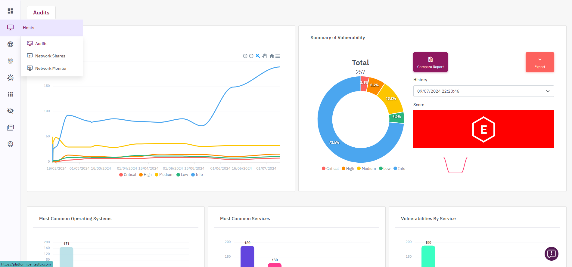Screen dimensions: 572x267
Task: Click the 189 services bar
Action: (x=247, y=256)
